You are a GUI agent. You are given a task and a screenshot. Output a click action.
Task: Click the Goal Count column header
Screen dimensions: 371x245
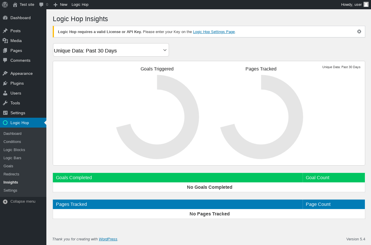(334, 178)
